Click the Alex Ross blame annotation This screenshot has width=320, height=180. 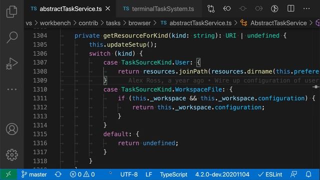(223, 80)
